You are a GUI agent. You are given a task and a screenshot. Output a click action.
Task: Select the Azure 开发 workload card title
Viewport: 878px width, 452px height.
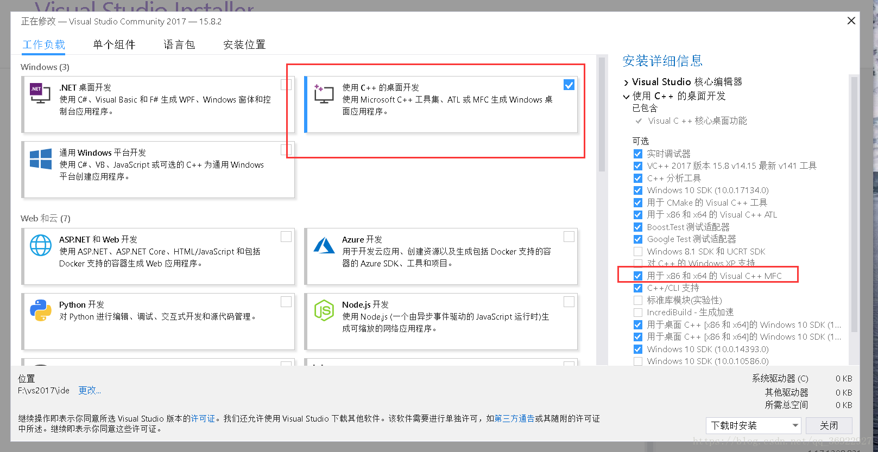362,239
